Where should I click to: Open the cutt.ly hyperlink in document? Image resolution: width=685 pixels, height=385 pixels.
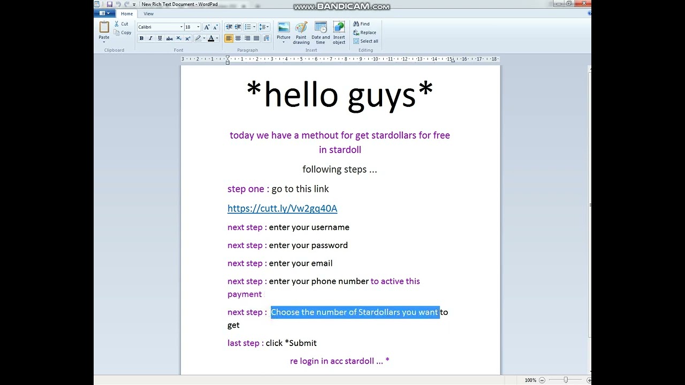(x=282, y=209)
